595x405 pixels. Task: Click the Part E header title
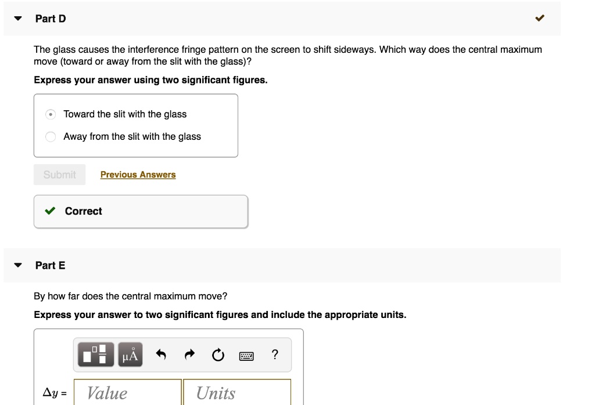(x=51, y=265)
